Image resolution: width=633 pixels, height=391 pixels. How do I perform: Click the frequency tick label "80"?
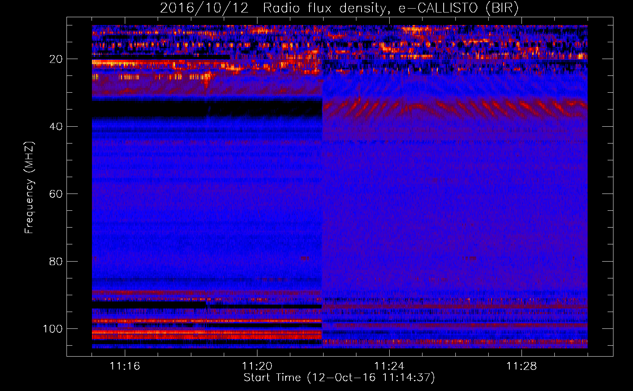[x=56, y=261]
